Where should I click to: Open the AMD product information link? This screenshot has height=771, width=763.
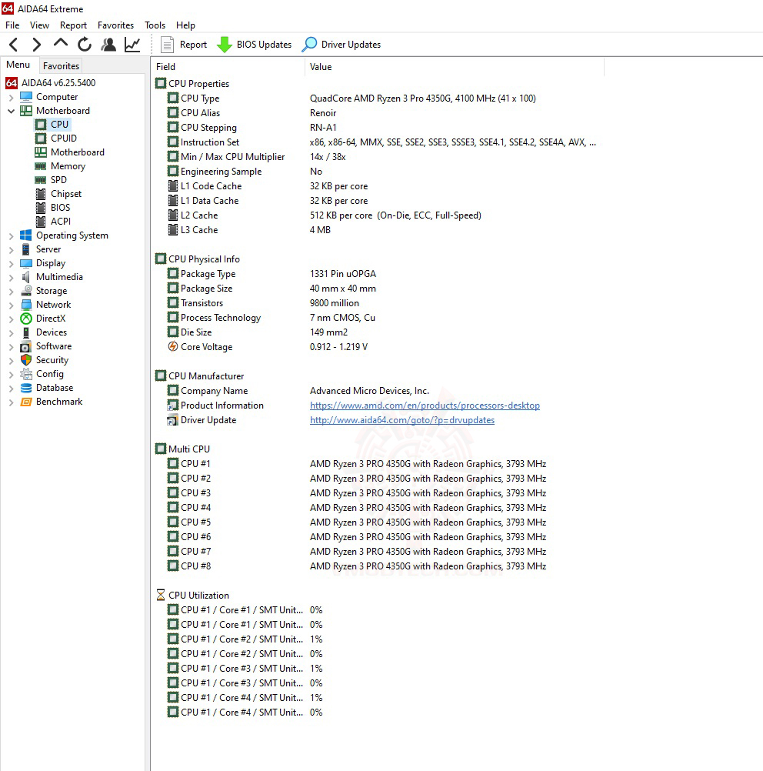click(425, 406)
